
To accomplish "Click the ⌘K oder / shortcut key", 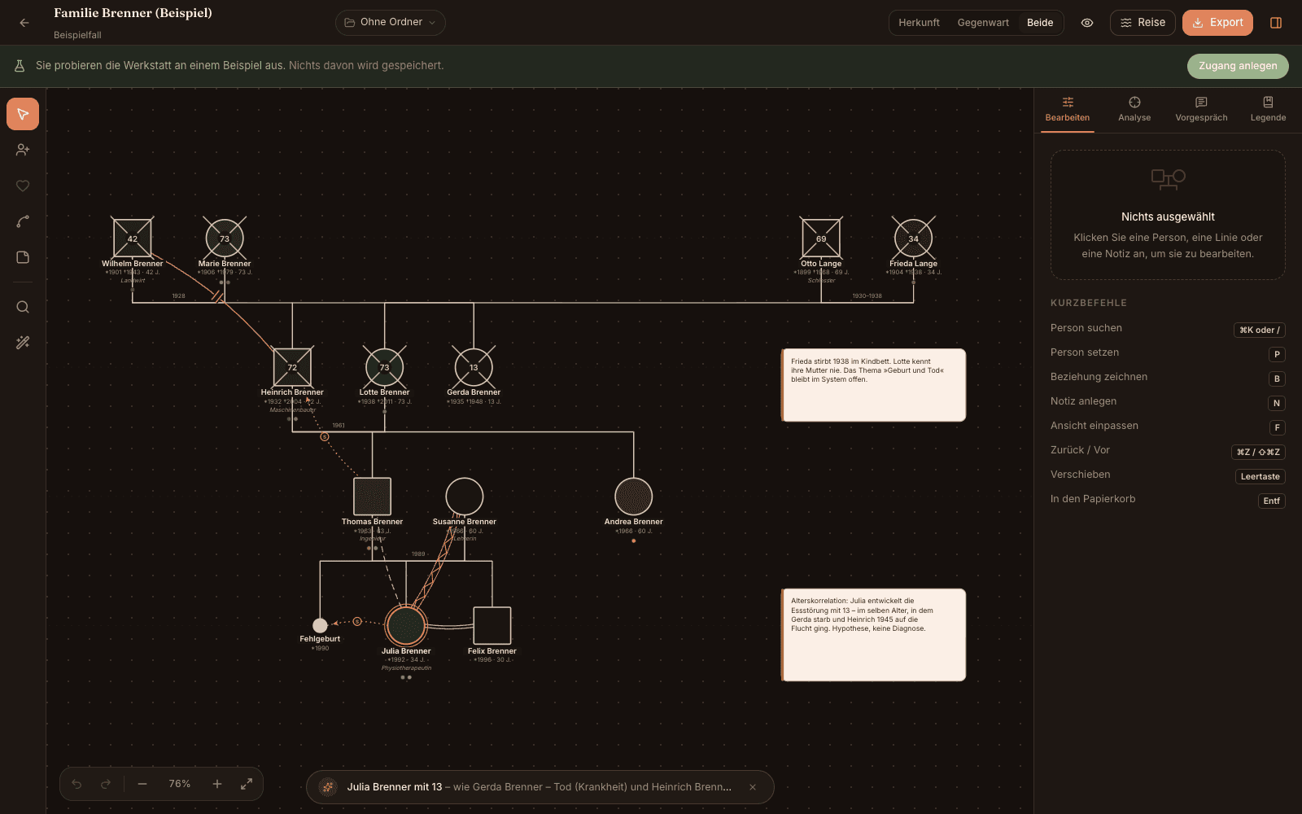I will (x=1259, y=330).
